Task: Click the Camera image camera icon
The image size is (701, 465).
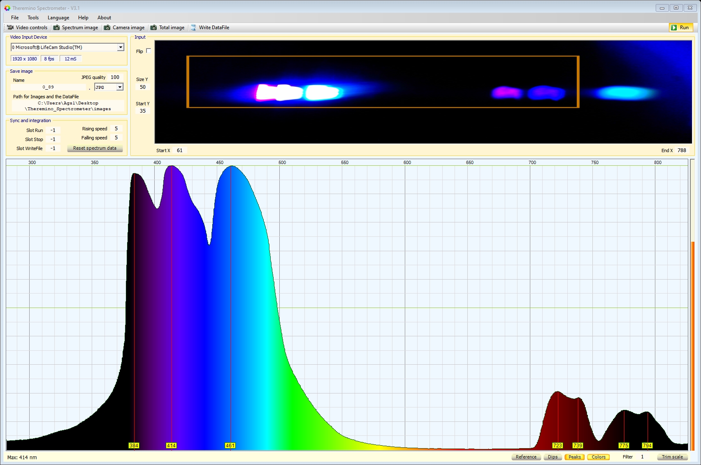Action: (107, 28)
